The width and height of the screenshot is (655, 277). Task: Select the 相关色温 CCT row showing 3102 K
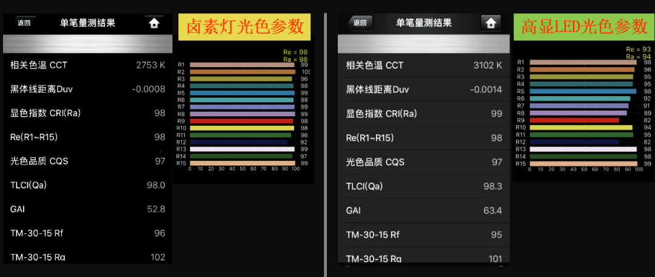(424, 65)
